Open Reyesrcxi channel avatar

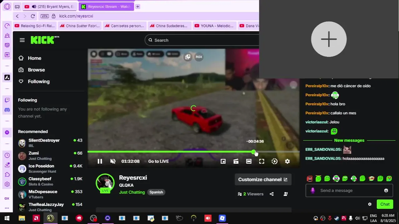(x=105, y=183)
